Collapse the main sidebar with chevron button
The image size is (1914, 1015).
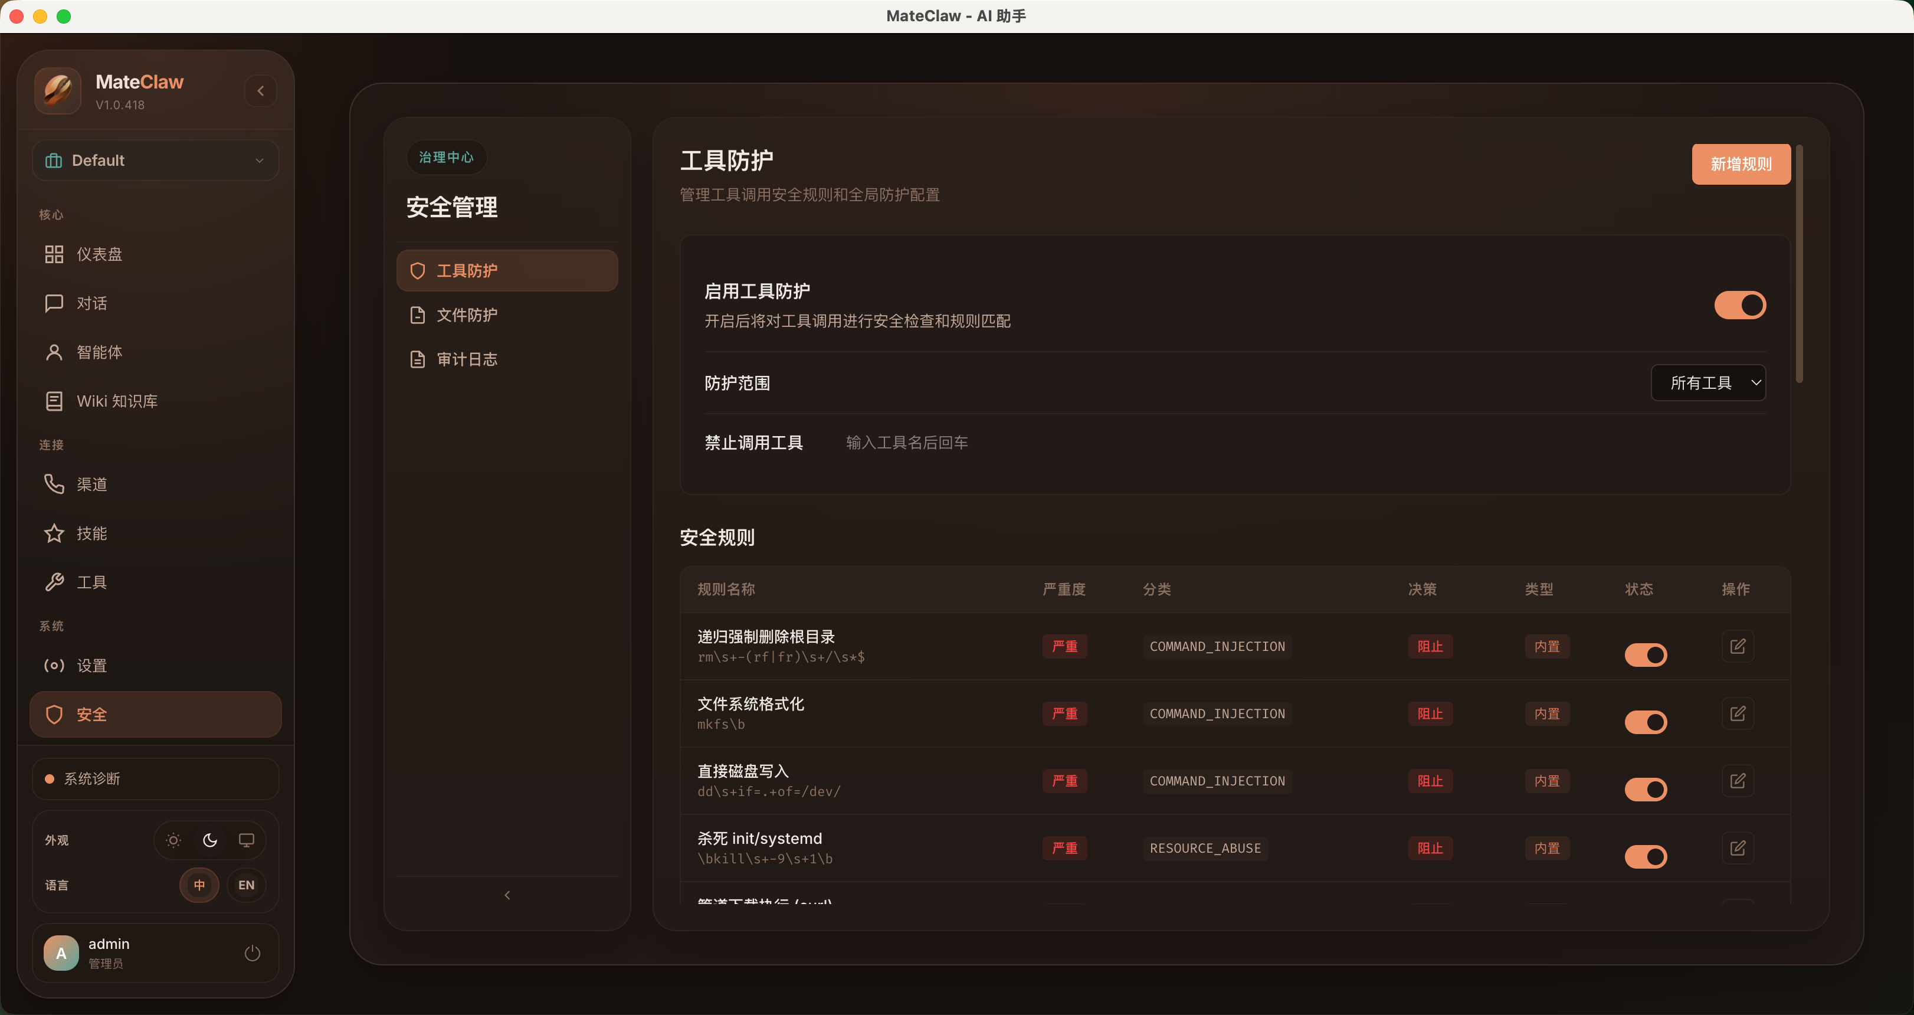[261, 91]
